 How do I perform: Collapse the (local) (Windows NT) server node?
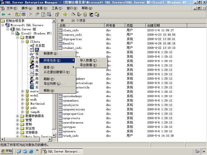(12, 33)
